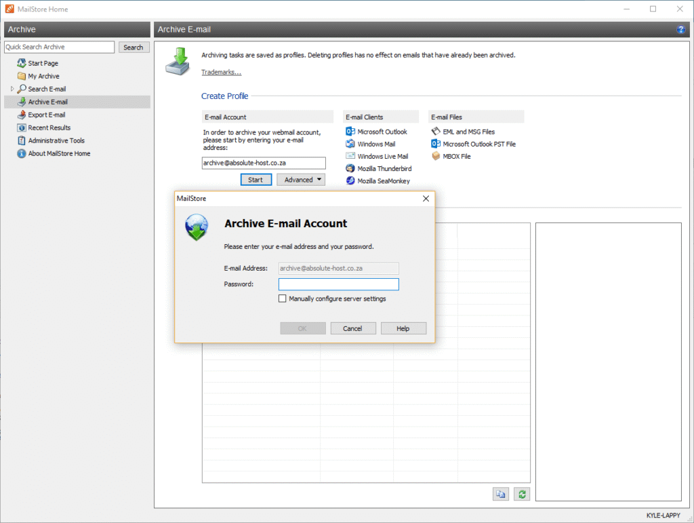694x523 pixels.
Task: Click the Archive E-mail Account dialog heading
Action: tap(285, 224)
